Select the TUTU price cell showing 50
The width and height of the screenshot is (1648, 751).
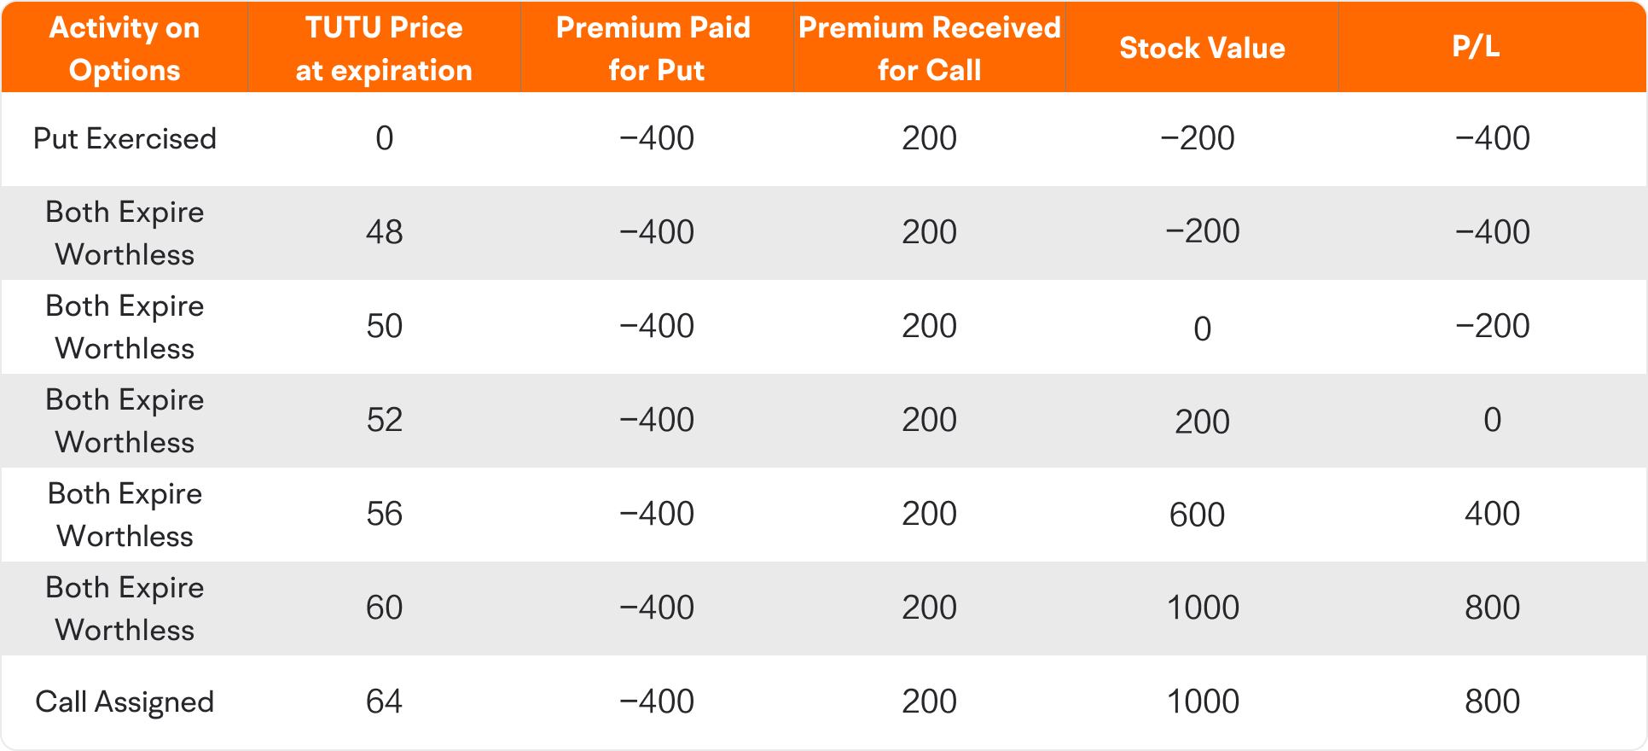384,326
